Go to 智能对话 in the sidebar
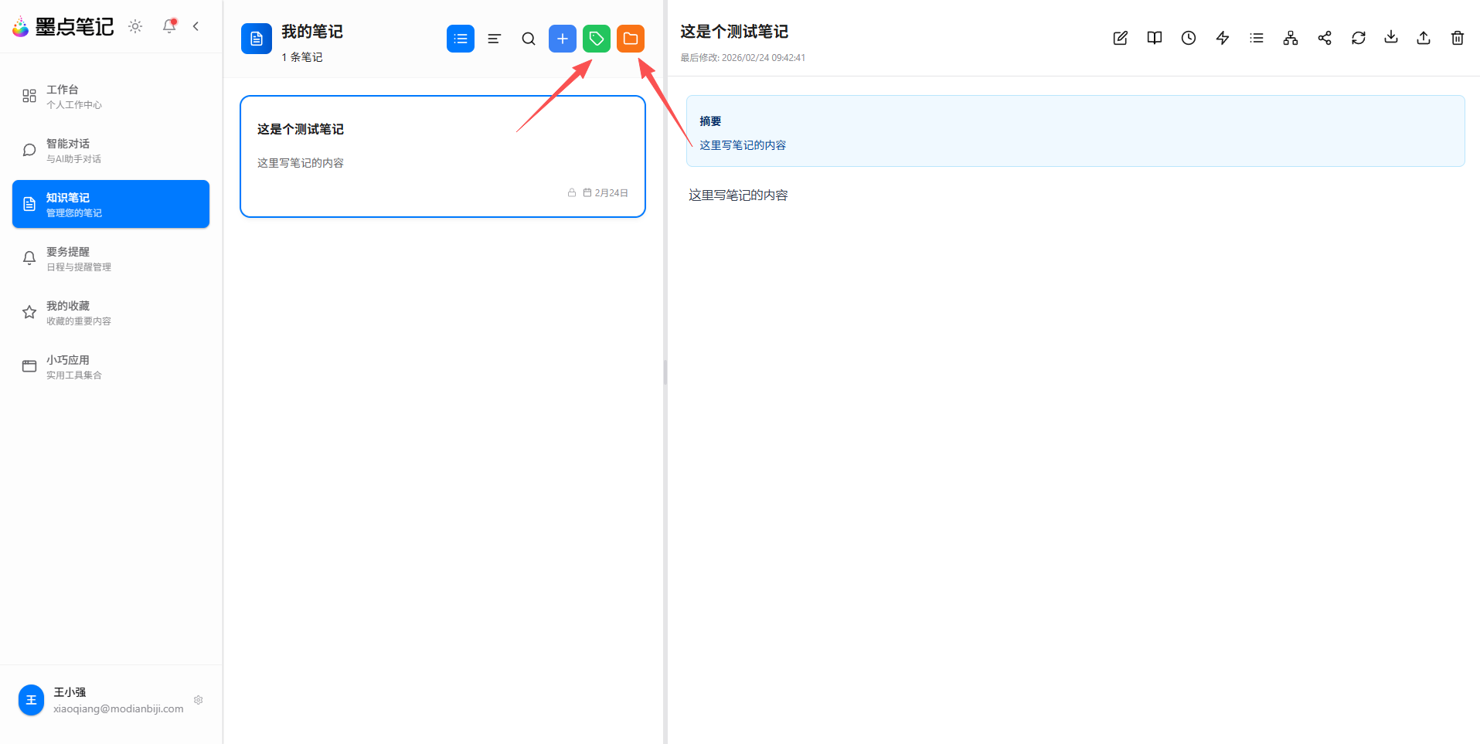1480x744 pixels. point(111,150)
